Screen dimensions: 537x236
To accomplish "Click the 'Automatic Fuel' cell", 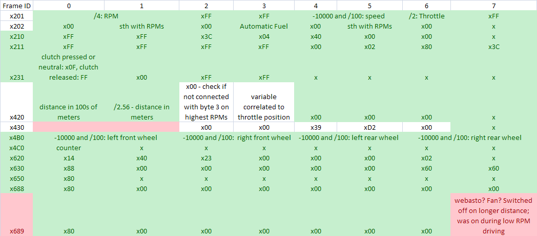I will 263,26.
